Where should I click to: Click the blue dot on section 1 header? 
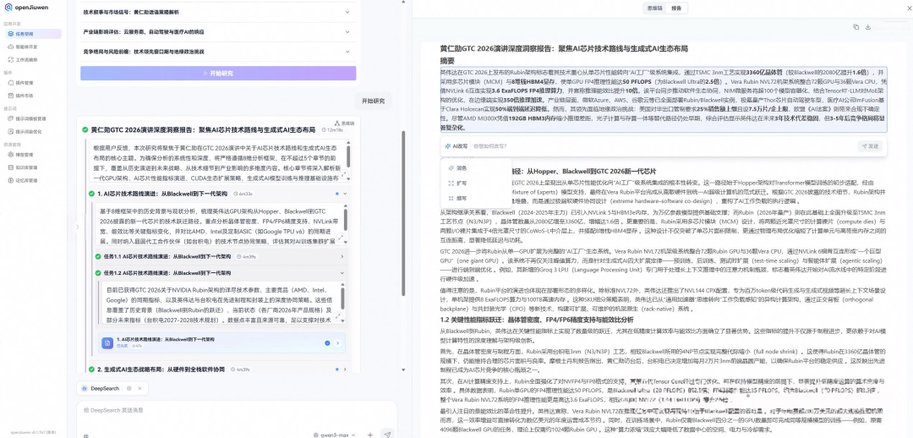tap(337, 194)
